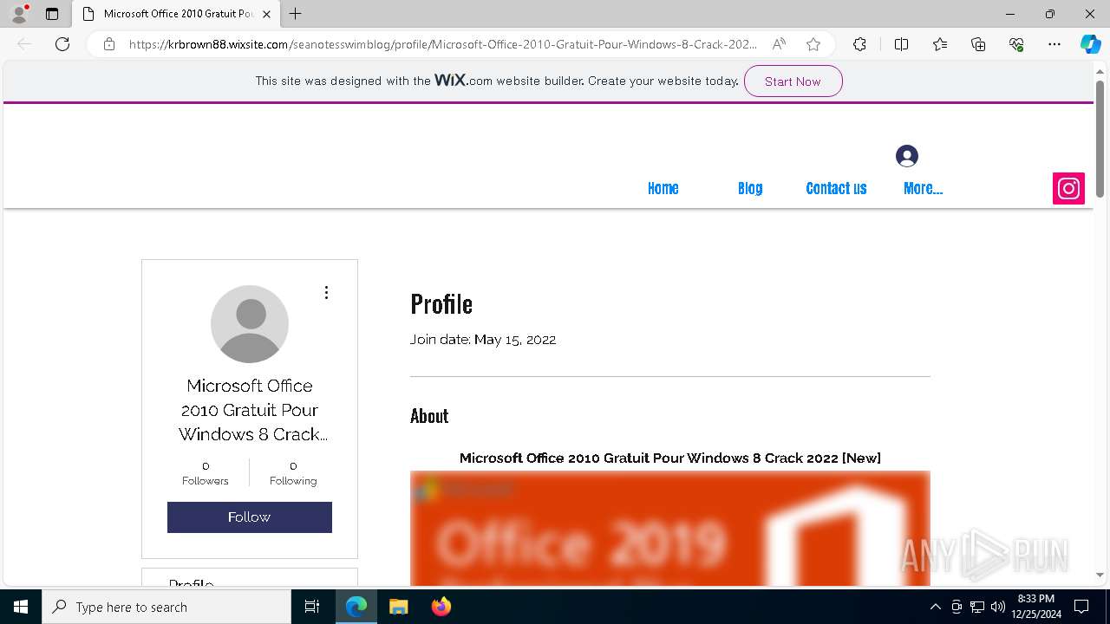Open the site login avatar icon

907,156
